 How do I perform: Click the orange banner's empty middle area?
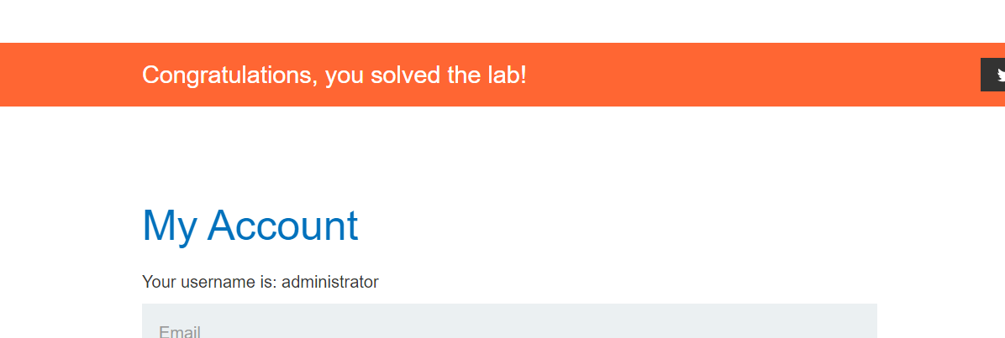point(739,75)
